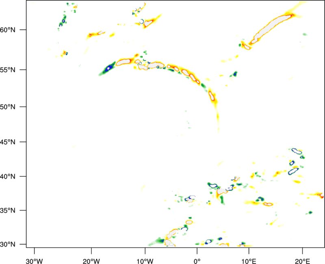This screenshot has width=325, height=264.
Task: Click the 20°W longitude label
Action: coord(91,261)
